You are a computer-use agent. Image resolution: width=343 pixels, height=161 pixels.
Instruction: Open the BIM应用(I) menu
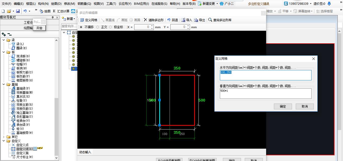pyautogui.click(x=141, y=4)
